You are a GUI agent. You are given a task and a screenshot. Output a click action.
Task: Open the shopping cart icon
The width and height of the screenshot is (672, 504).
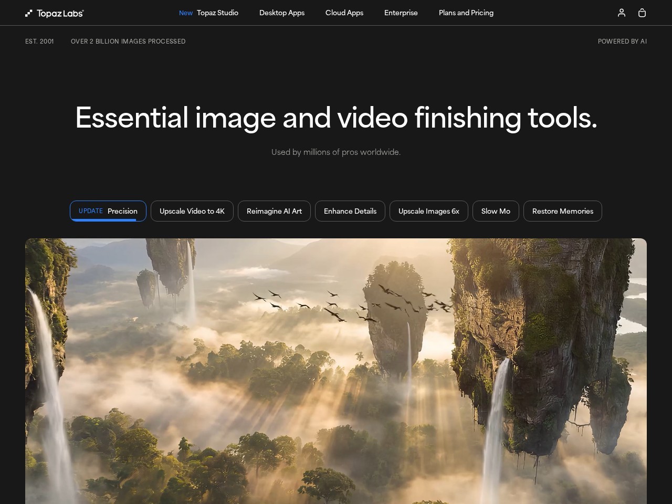[642, 13]
